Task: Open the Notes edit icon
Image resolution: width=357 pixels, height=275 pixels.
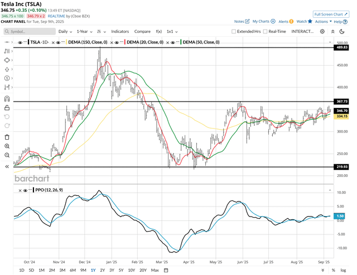Action: tap(247, 21)
